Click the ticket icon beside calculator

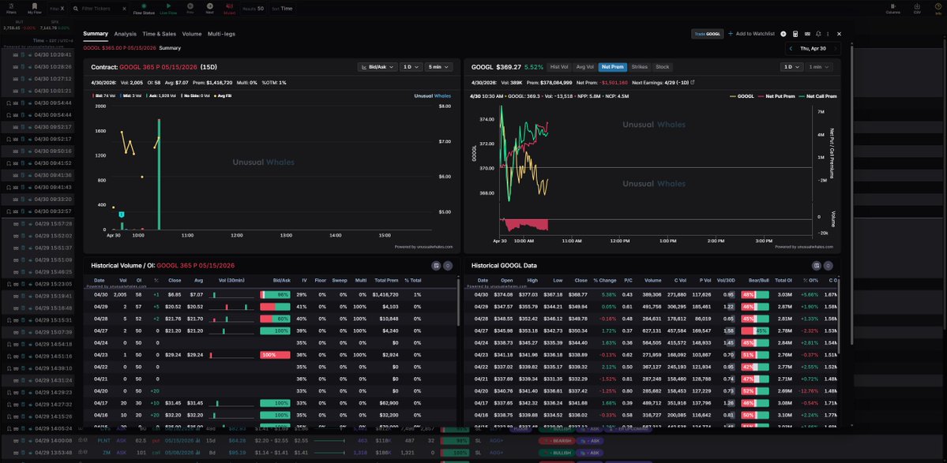[x=807, y=34]
